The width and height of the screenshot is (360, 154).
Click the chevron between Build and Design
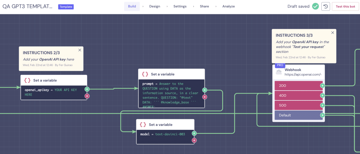143,6
